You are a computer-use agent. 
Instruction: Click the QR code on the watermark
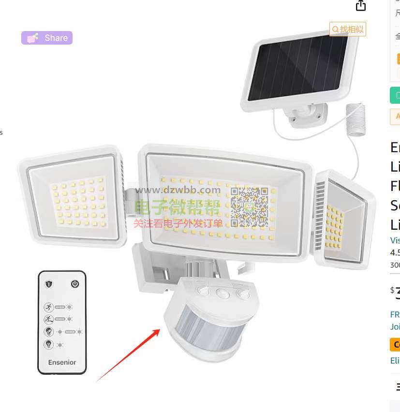(x=249, y=207)
